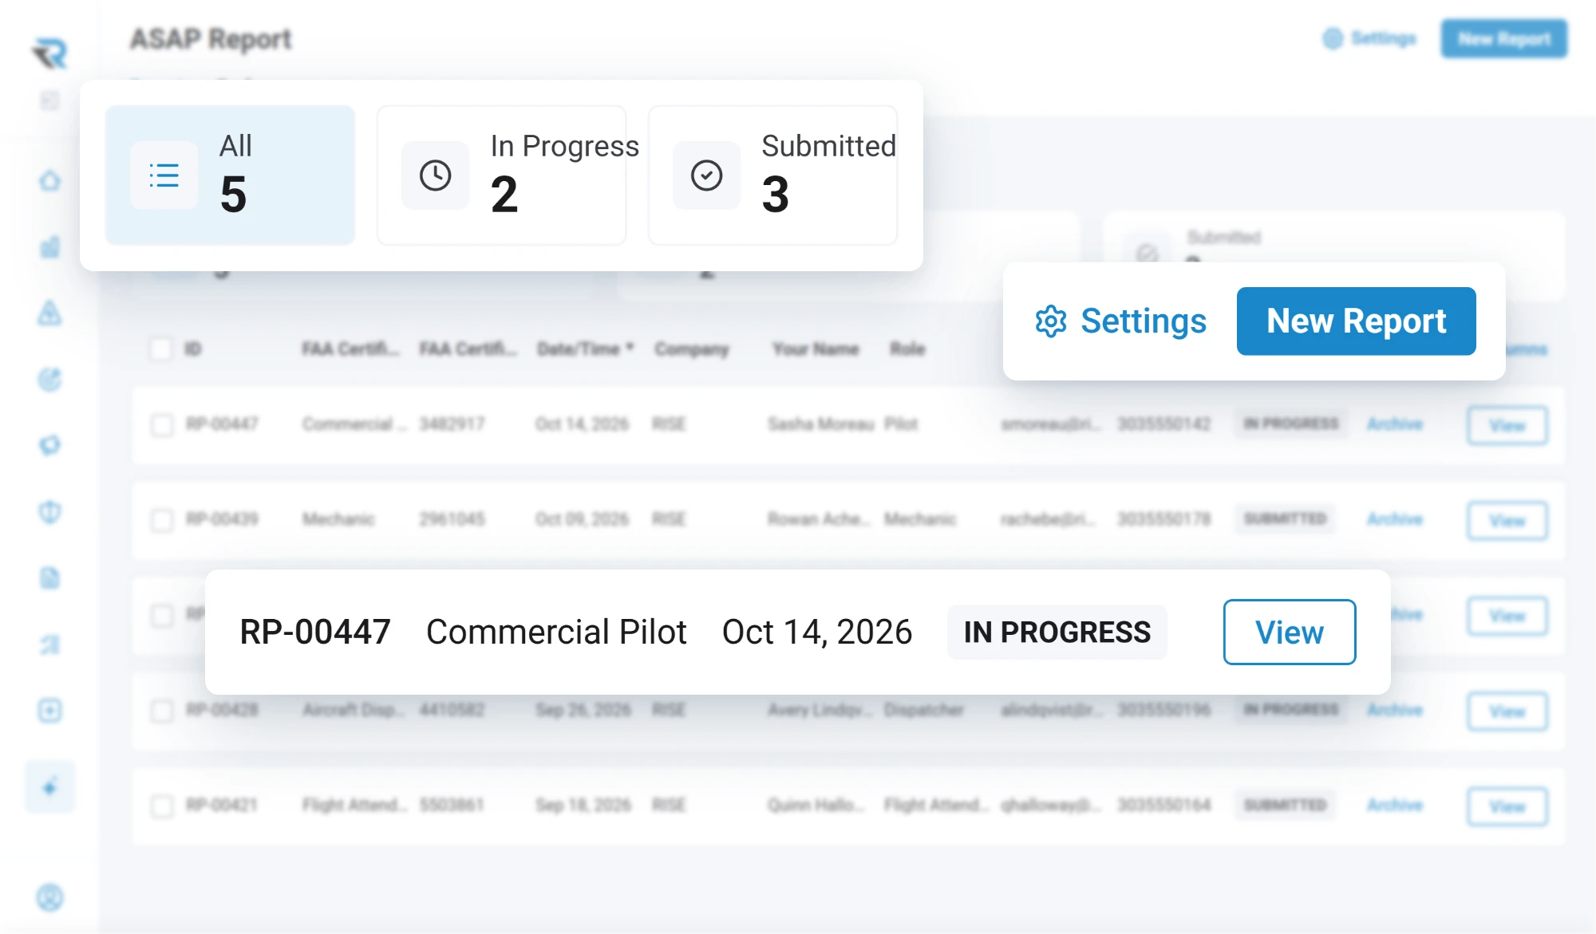Screen dimensions: 1596x934
Task: Click the ID column header
Action: point(192,349)
